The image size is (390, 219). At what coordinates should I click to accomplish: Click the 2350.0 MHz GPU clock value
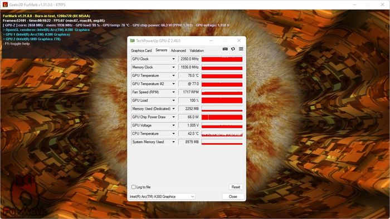coord(189,59)
